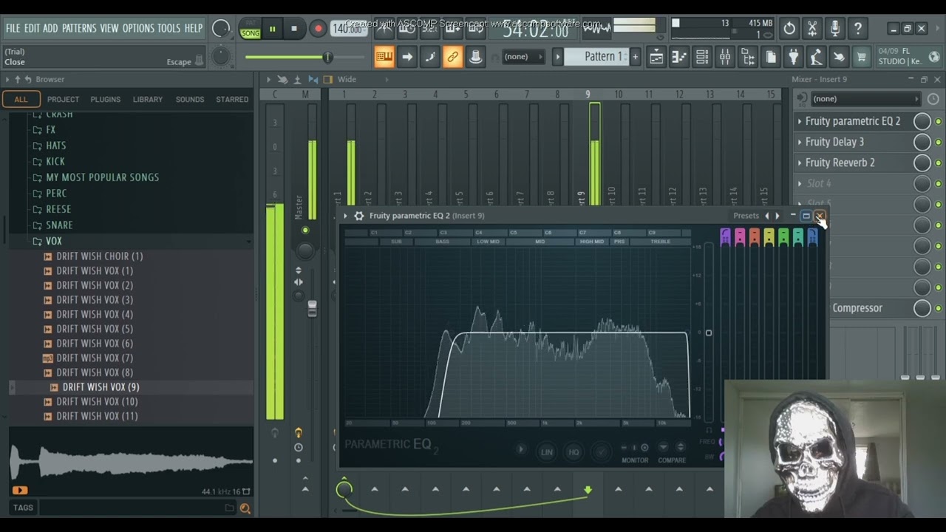Open the browser/plugin picker toolbar icon
946x532 pixels.
[x=748, y=57]
